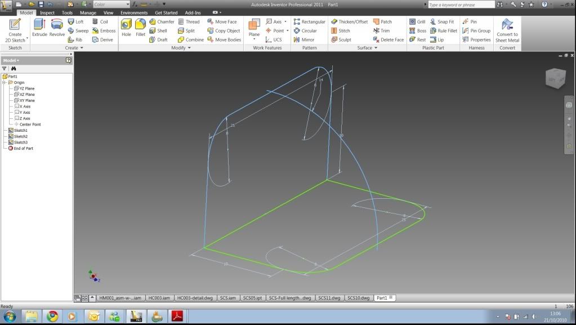Select XY Plane in the browser tree
Image resolution: width=576 pixels, height=325 pixels.
26,100
